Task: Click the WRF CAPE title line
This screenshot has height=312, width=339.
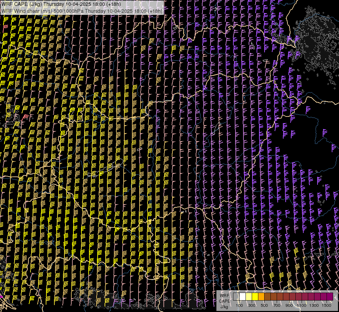Action: coord(61,4)
